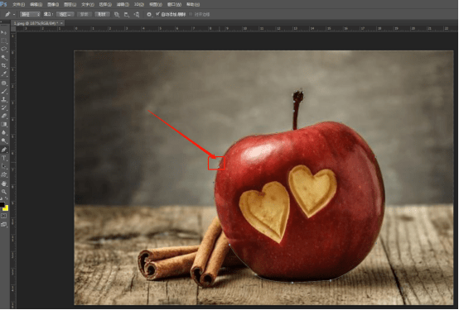Click the Make Shape (形状) button
459x310 pixels.
tap(102, 14)
